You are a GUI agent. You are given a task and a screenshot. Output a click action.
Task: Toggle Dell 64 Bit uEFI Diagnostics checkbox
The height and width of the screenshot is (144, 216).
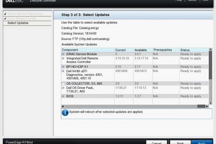[63, 71]
